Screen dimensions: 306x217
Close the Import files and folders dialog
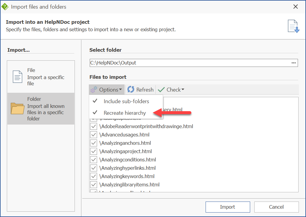(x=296, y=7)
